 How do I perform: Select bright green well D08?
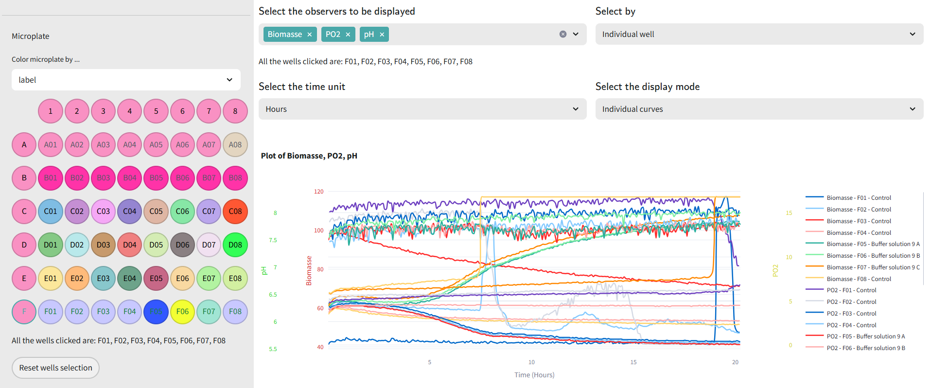point(235,245)
